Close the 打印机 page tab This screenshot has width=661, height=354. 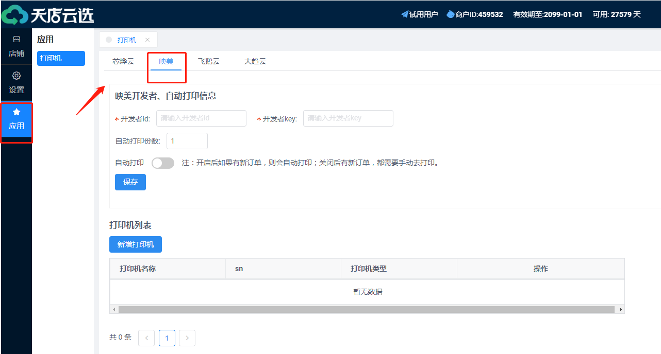[147, 40]
